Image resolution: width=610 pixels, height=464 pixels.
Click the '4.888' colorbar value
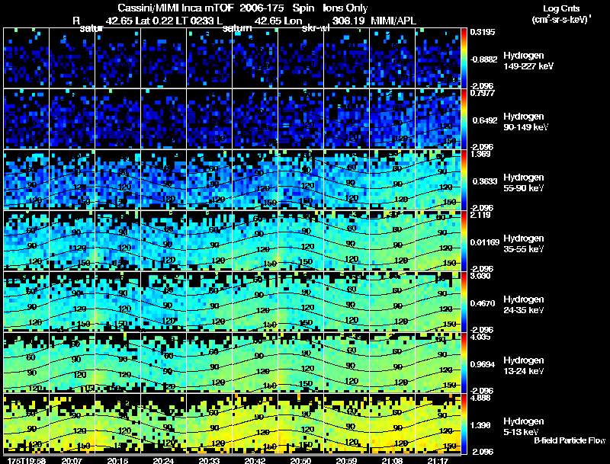pos(480,398)
